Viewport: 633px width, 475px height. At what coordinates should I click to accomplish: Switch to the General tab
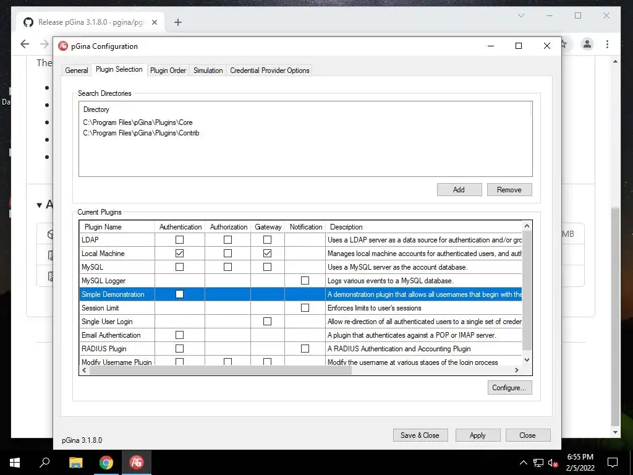tap(76, 71)
